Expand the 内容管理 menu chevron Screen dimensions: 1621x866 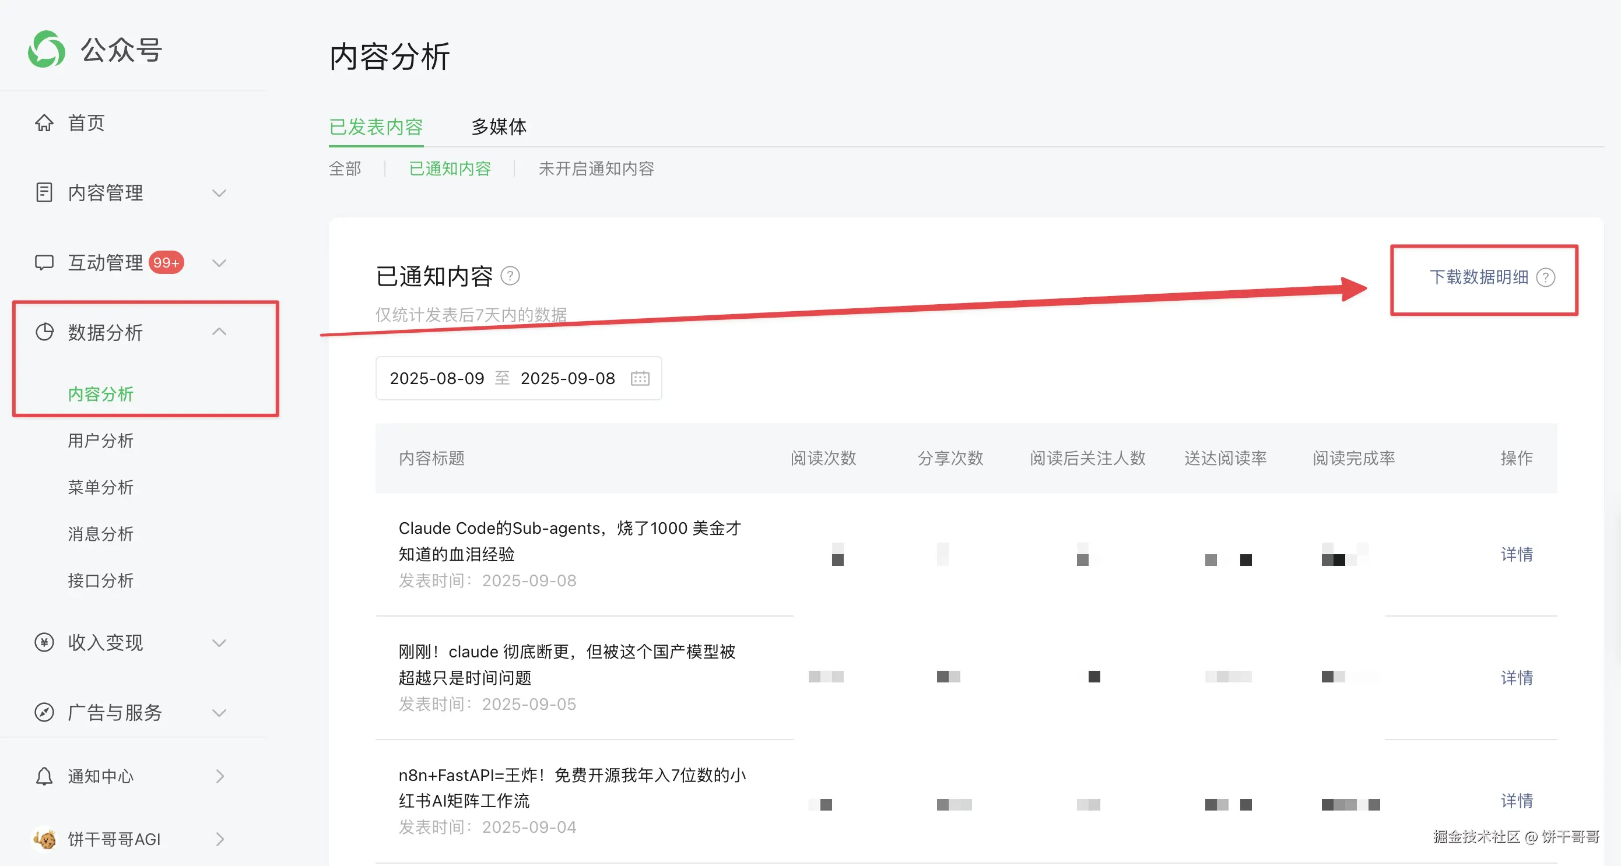pyautogui.click(x=219, y=192)
